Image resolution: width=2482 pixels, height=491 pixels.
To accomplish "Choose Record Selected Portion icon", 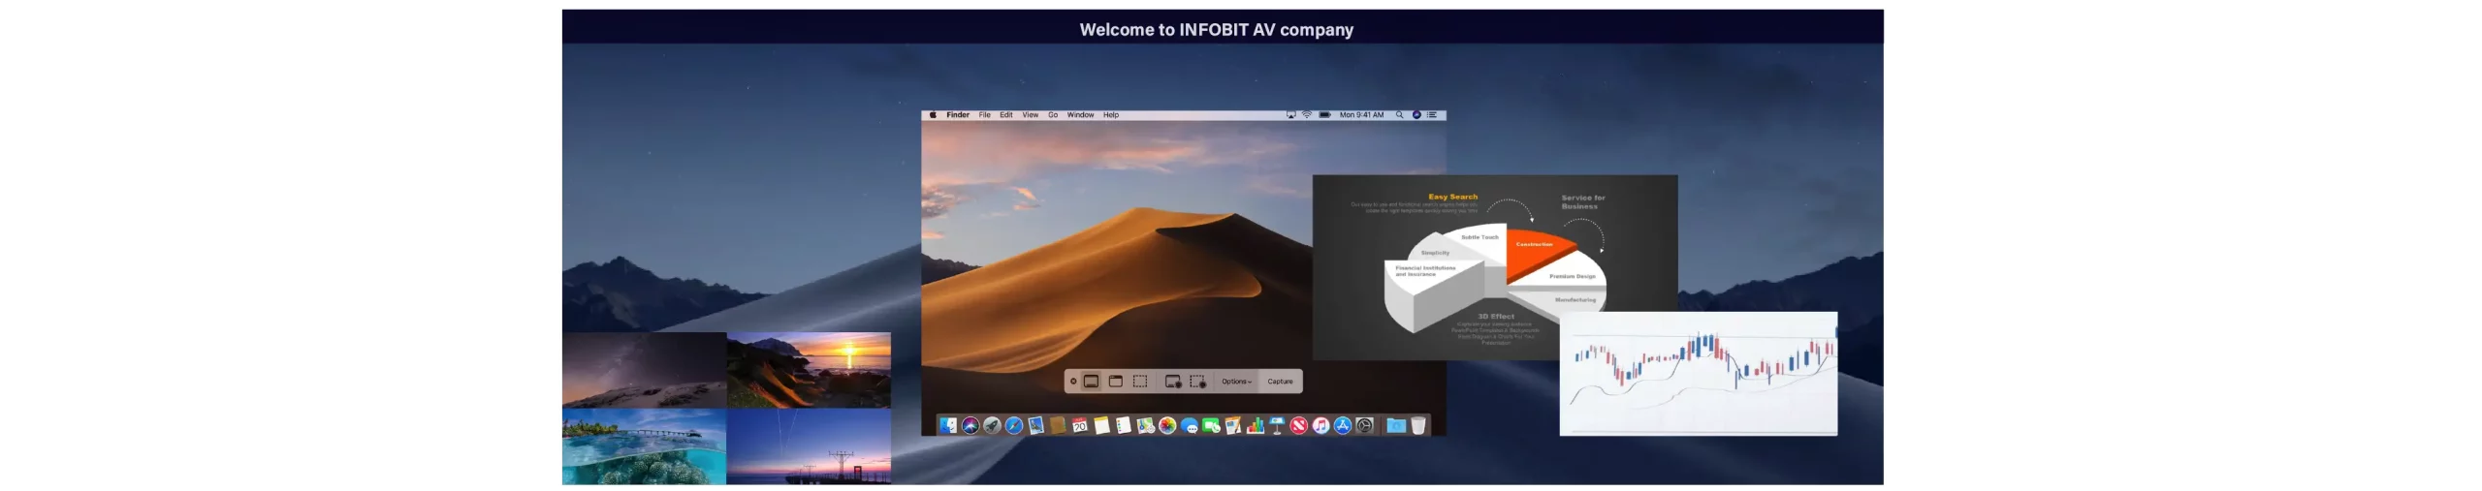I will [x=1197, y=382].
